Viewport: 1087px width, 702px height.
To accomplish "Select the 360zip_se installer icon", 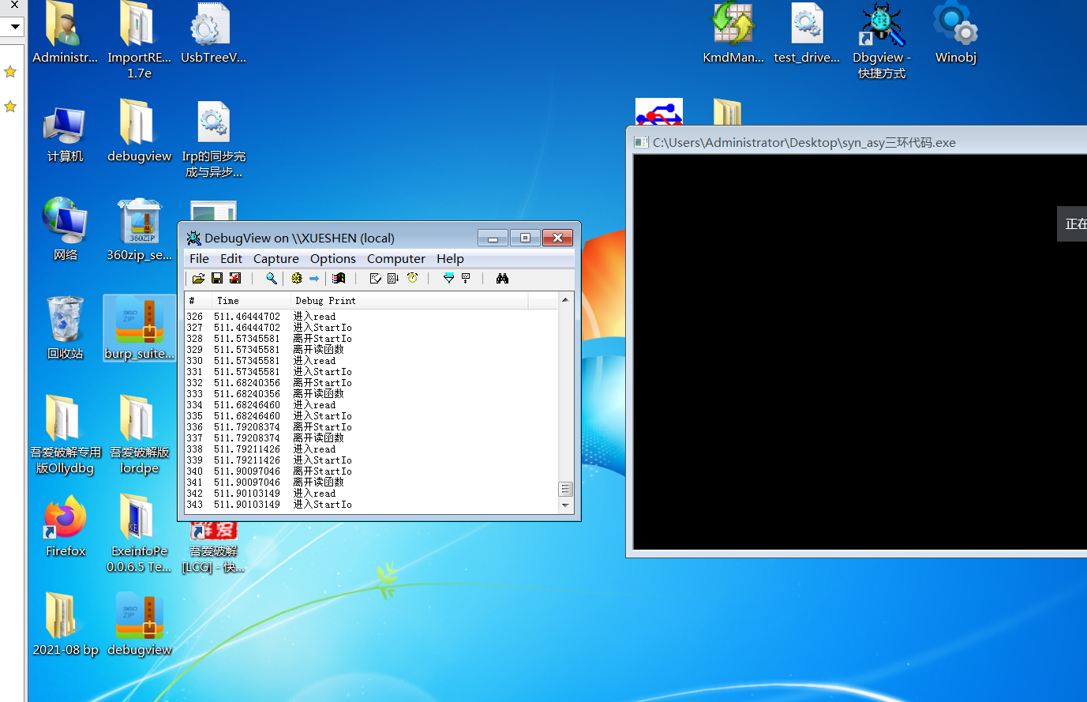I will (x=139, y=230).
